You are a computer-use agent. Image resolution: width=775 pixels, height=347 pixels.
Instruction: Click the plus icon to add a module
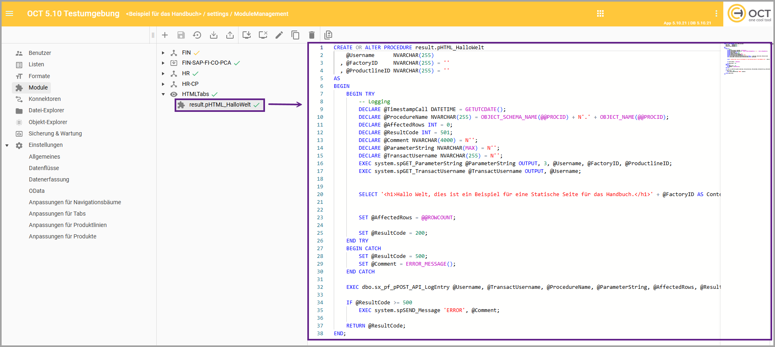[x=165, y=35]
